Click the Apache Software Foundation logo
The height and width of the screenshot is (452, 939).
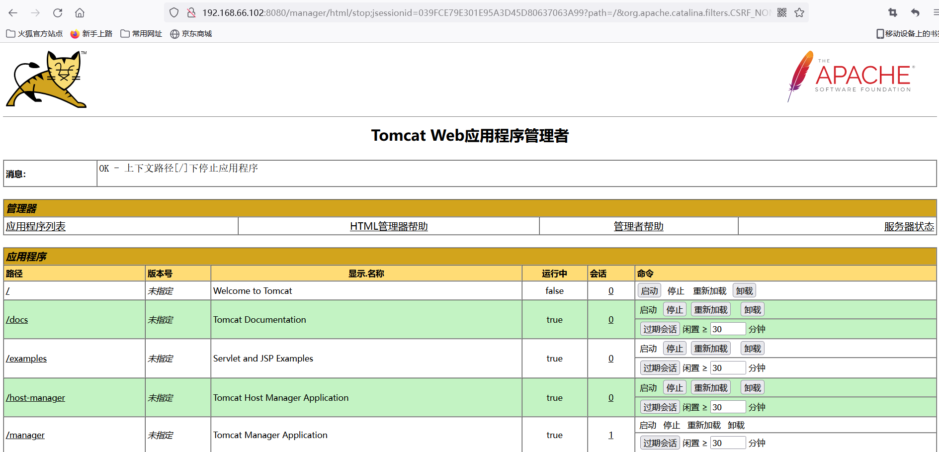tap(851, 76)
